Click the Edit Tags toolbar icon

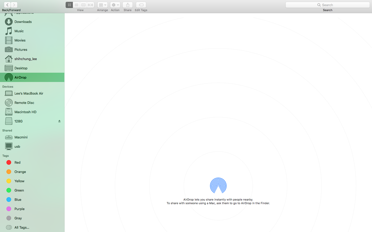(x=141, y=5)
